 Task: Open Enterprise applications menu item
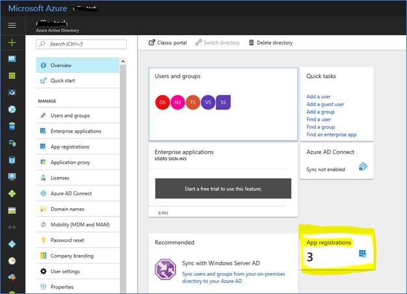[78, 131]
